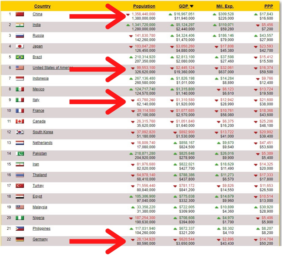Click the Nigeria flag icon

click(20, 218)
